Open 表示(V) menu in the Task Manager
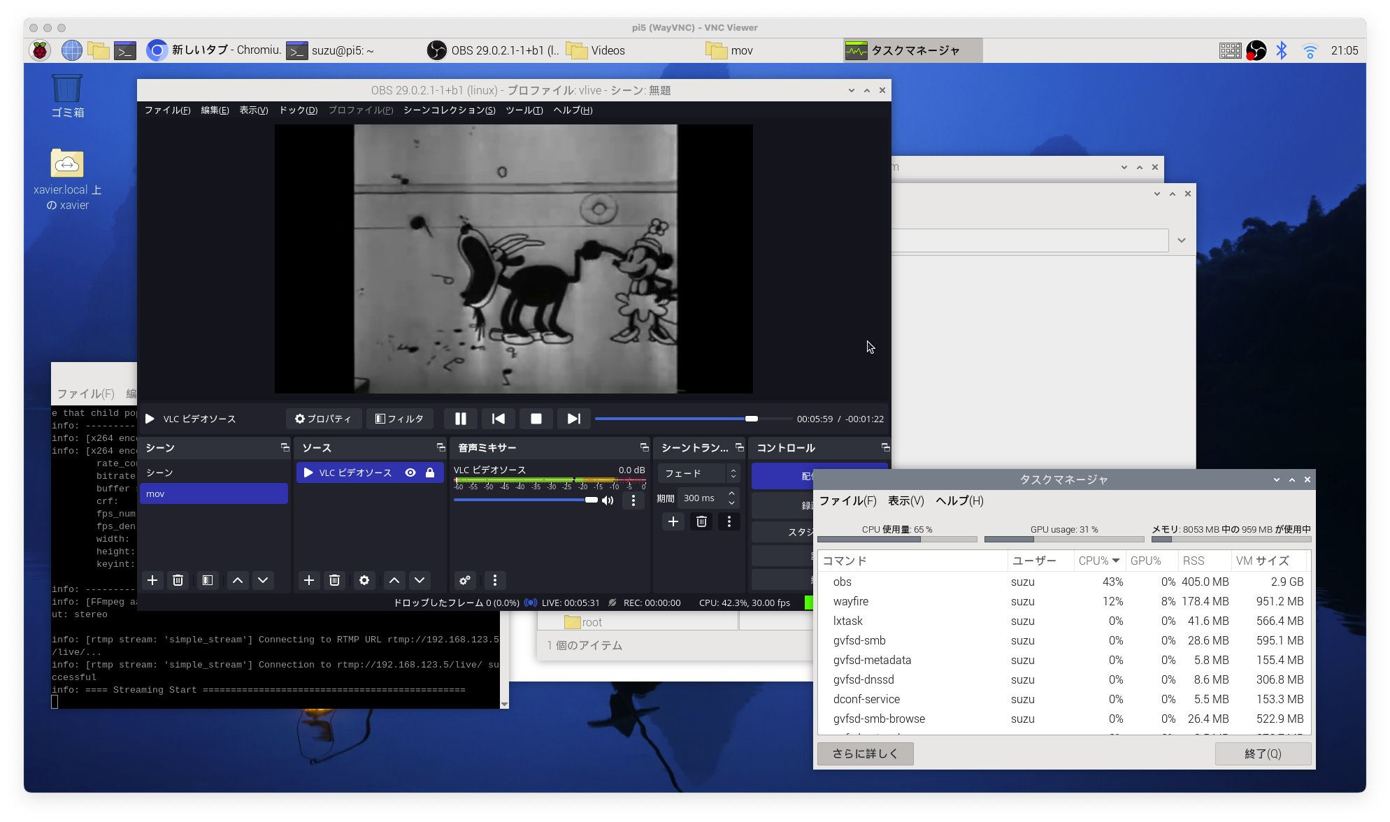Image resolution: width=1390 pixels, height=822 pixels. (906, 500)
